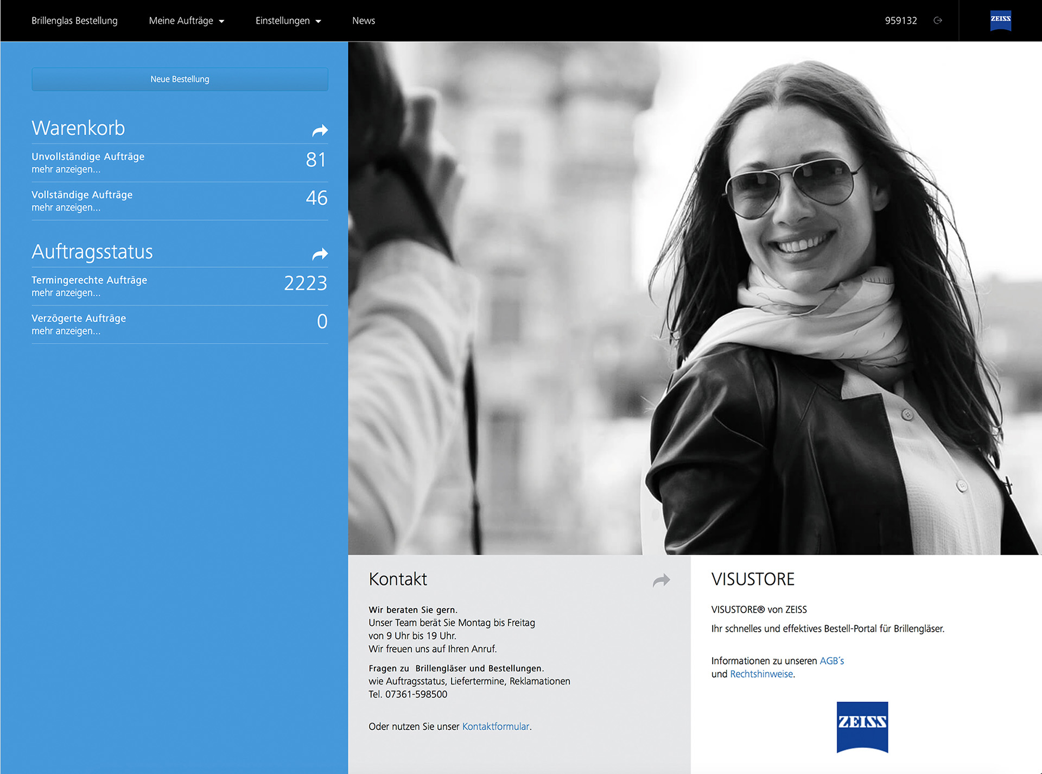Click the Kontakt heading
This screenshot has width=1042, height=774.
click(x=398, y=579)
